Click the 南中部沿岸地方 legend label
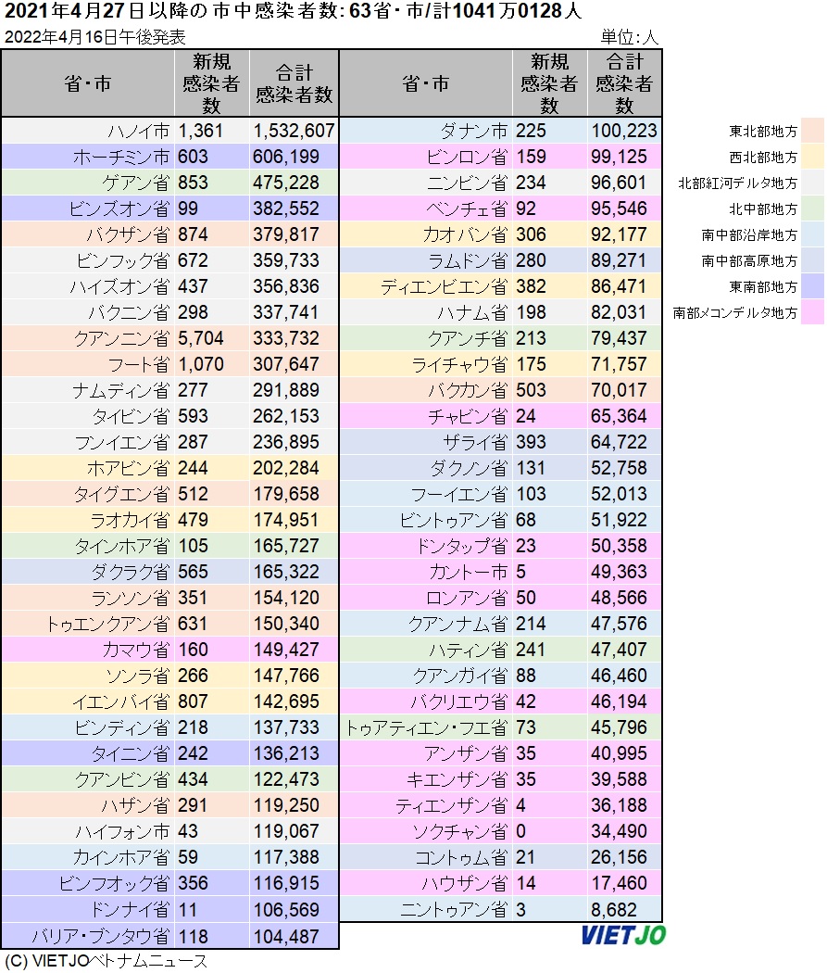Screen dimensions: 827x973 tap(749, 235)
